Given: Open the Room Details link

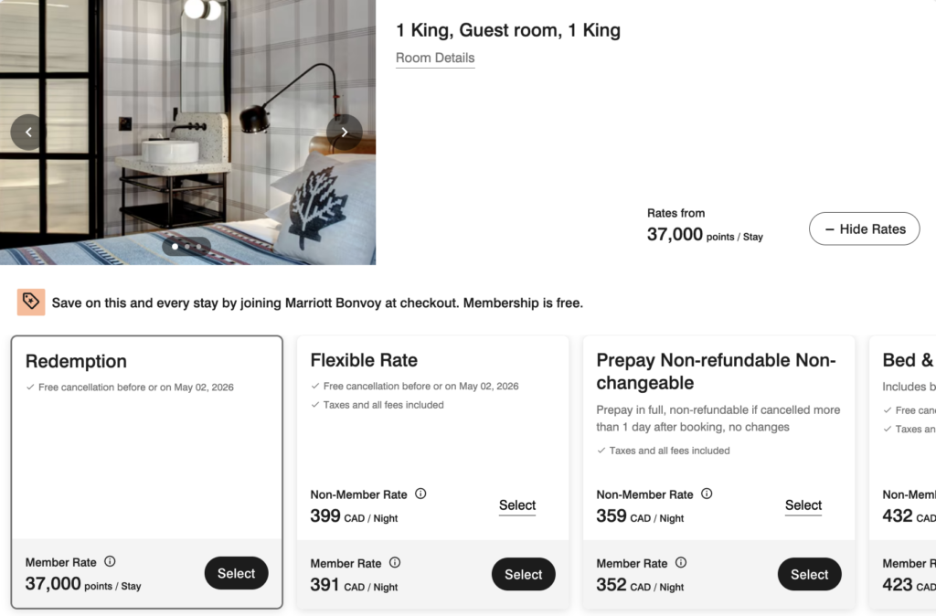Looking at the screenshot, I should point(435,58).
